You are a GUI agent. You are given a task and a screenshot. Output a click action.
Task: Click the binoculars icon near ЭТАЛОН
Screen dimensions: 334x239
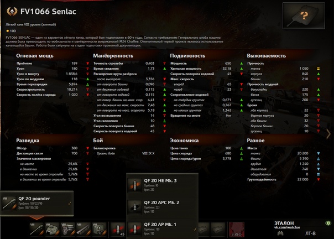tap(280, 233)
